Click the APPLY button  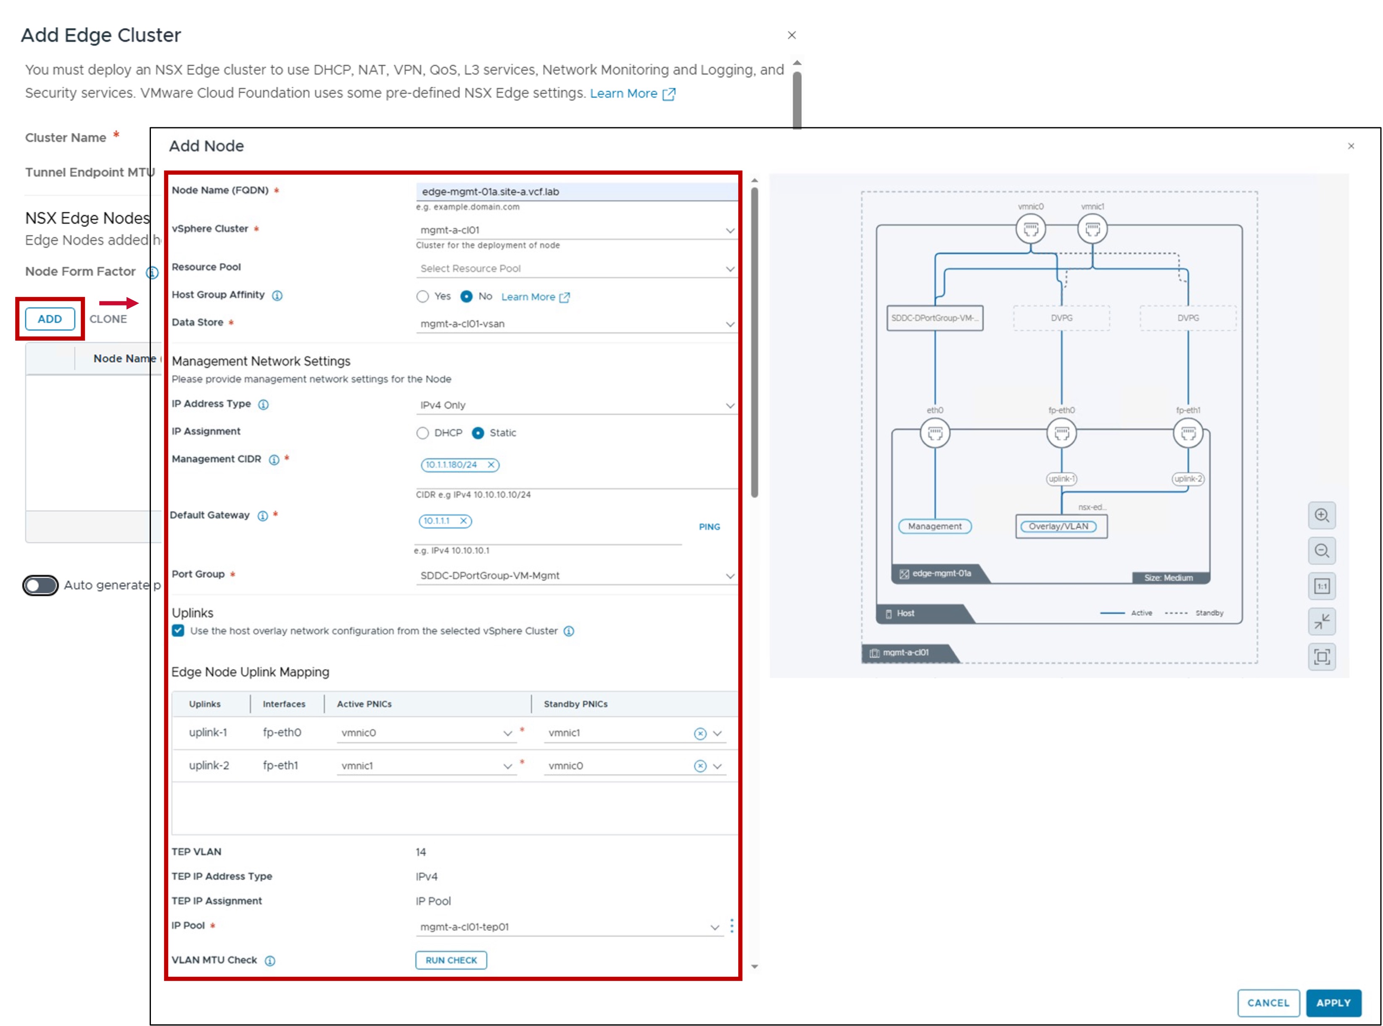tap(1333, 1004)
